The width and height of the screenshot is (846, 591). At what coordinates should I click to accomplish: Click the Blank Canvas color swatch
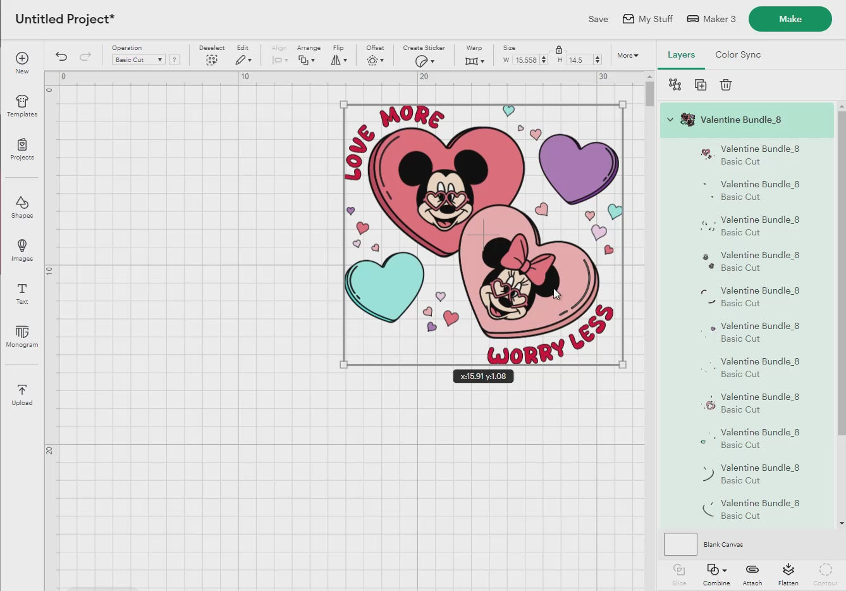click(x=680, y=544)
